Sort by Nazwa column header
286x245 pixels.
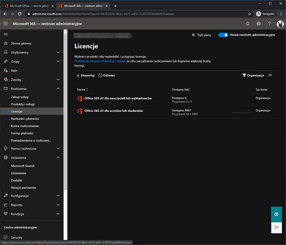tap(82, 90)
